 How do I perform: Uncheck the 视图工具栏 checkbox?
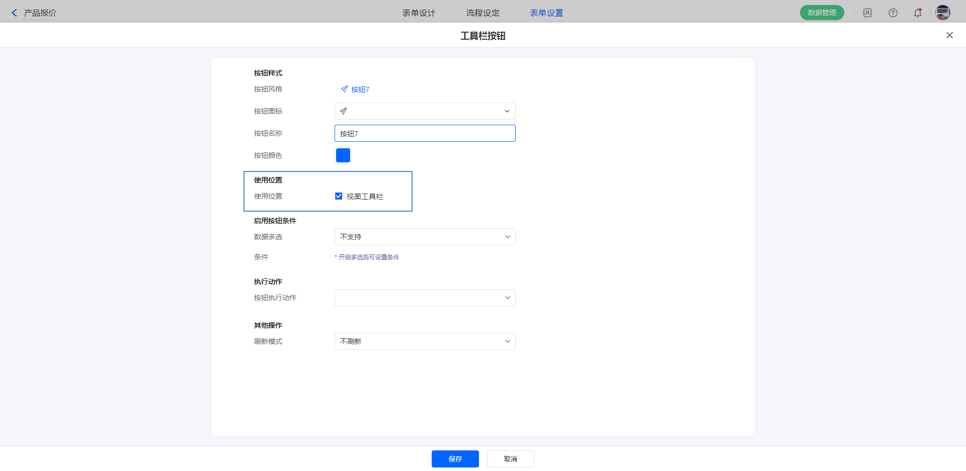click(339, 196)
